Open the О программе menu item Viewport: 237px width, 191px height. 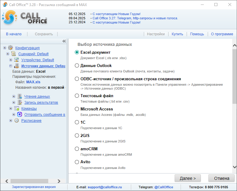pos(222,34)
